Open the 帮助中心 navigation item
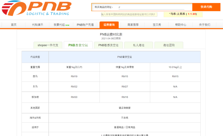Viewport: 223px width, 136px height. pos(181,25)
